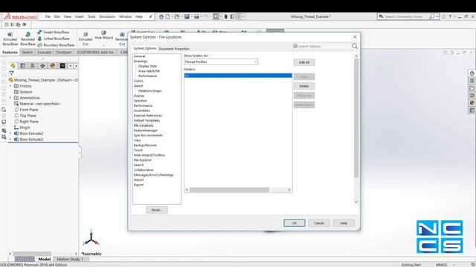Open the search type dropdown arrow near Community Forum
The image size is (476, 267).
tap(437, 16)
